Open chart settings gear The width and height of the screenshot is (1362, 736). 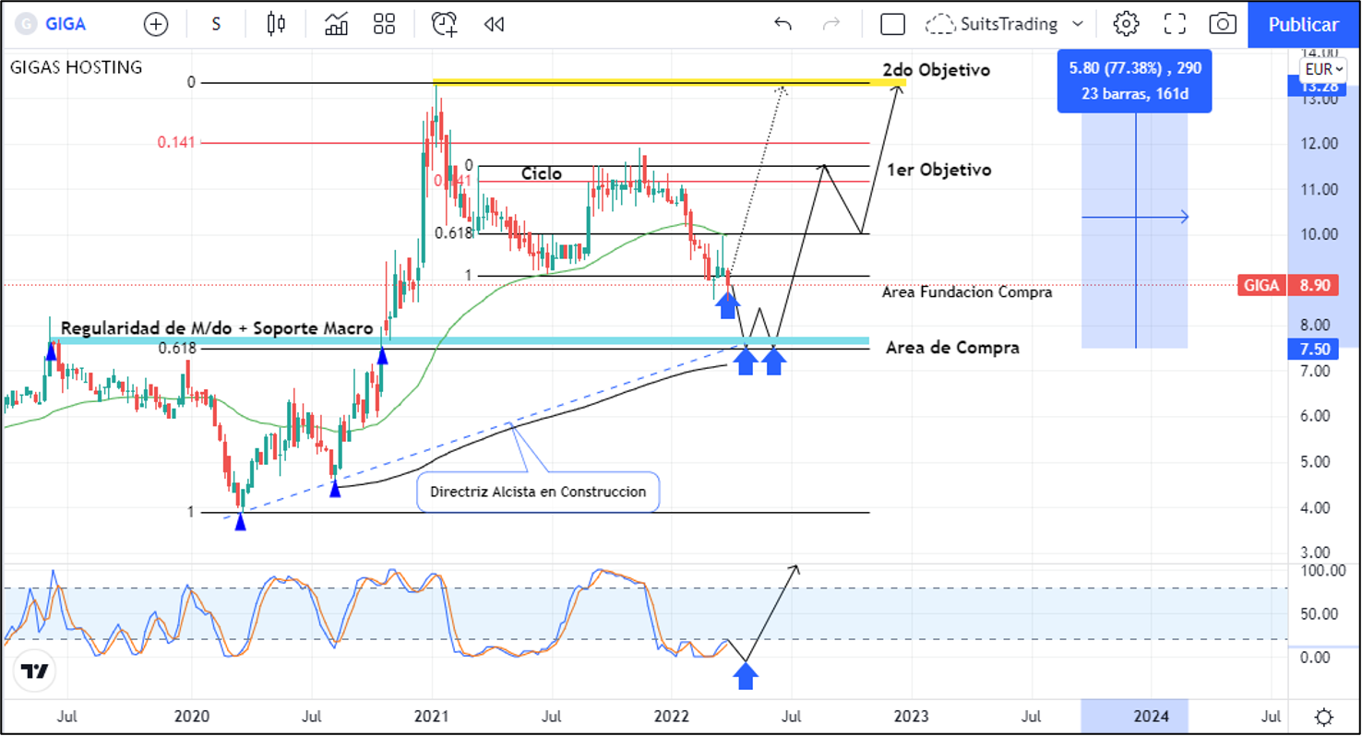click(1126, 24)
